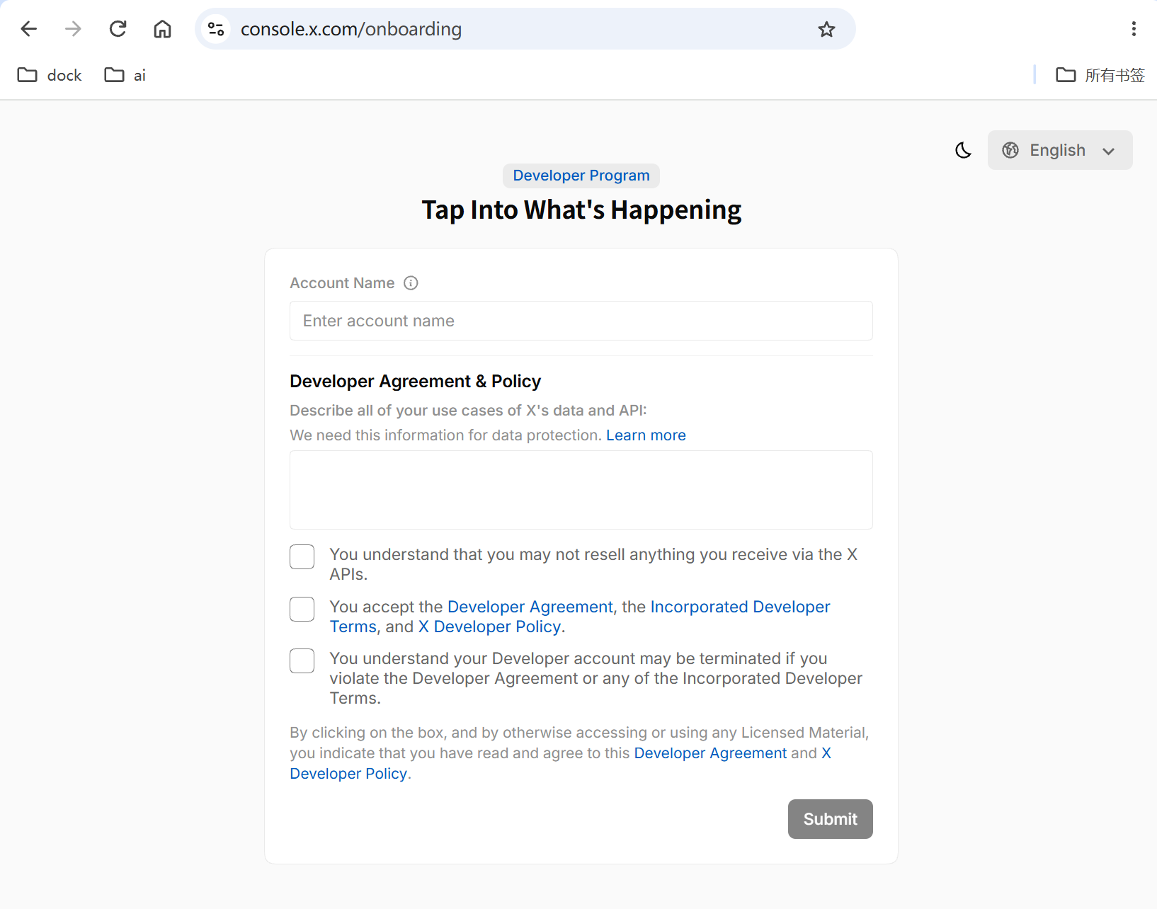This screenshot has width=1157, height=909.
Task: Show Account Name info tooltip icon
Action: [x=411, y=283]
